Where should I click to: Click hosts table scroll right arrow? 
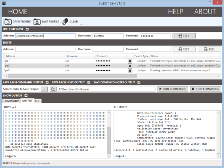[x=219, y=76]
